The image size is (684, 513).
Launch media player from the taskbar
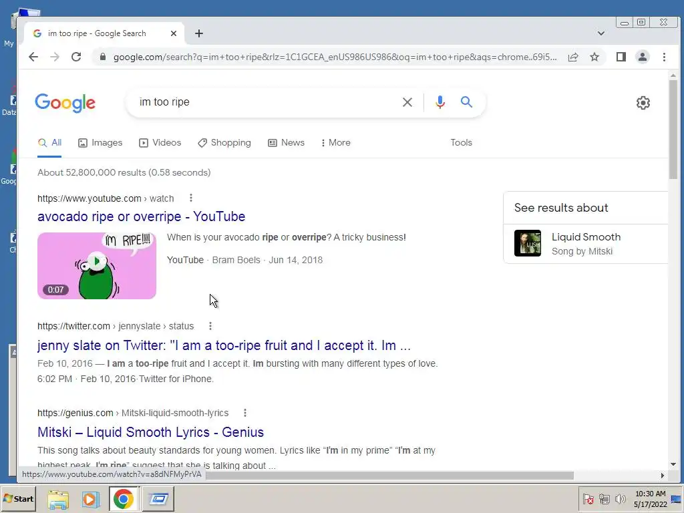coord(90,499)
